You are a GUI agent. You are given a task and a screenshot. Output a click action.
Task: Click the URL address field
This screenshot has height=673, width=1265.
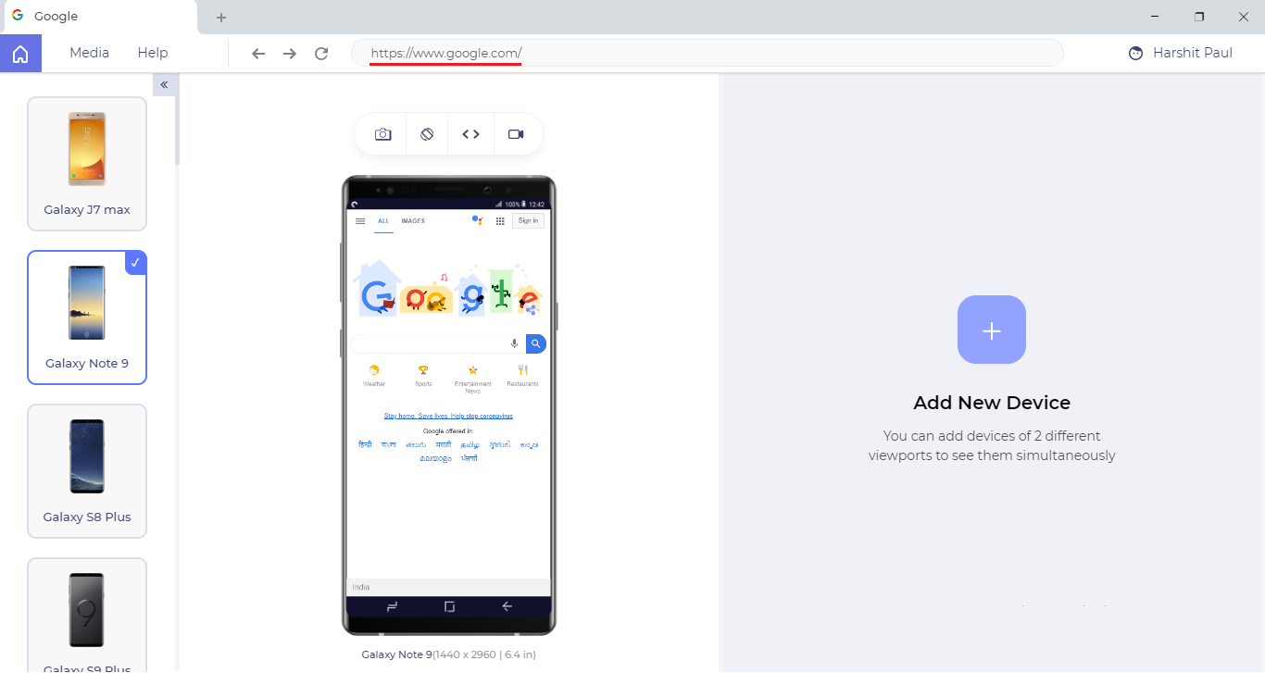(707, 53)
